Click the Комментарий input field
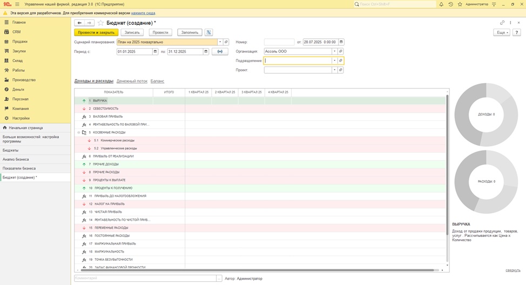526x285 pixels. pos(145,279)
